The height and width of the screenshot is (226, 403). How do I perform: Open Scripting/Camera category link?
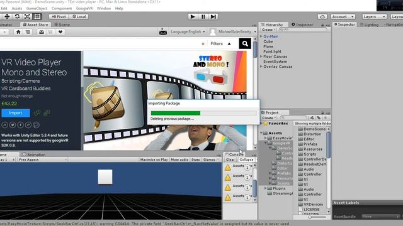[x=20, y=81]
